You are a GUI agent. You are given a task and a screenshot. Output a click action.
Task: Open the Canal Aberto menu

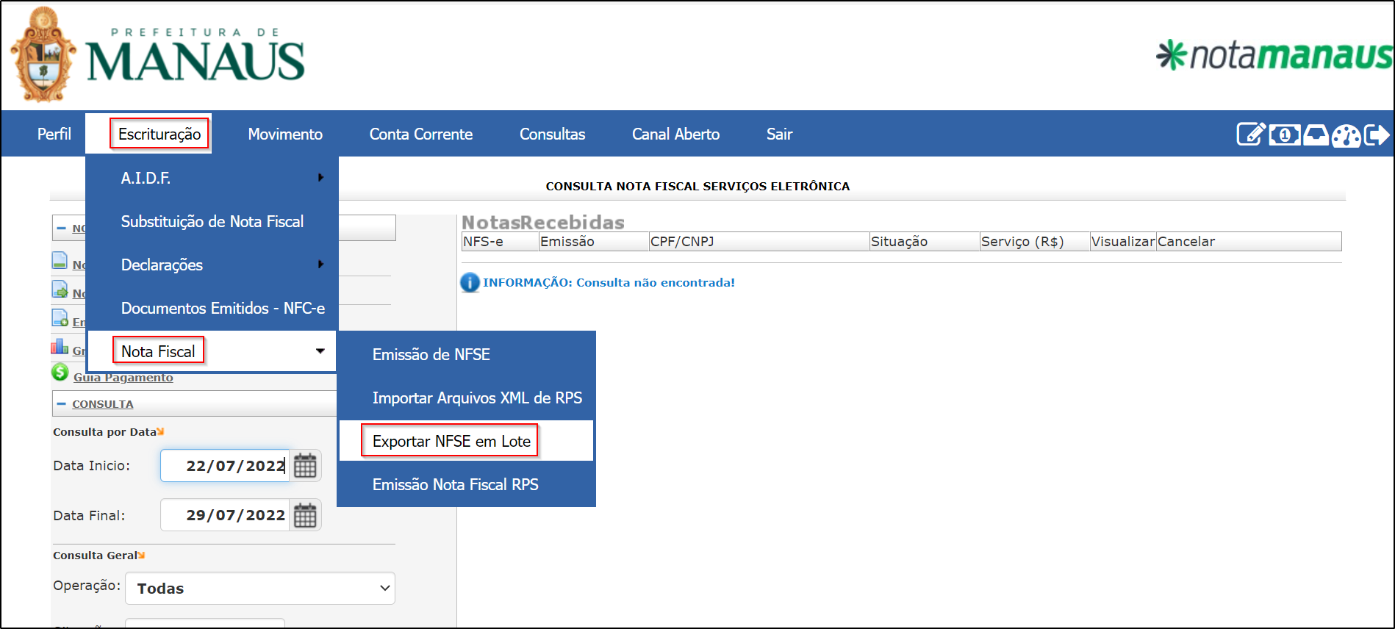pyautogui.click(x=676, y=134)
